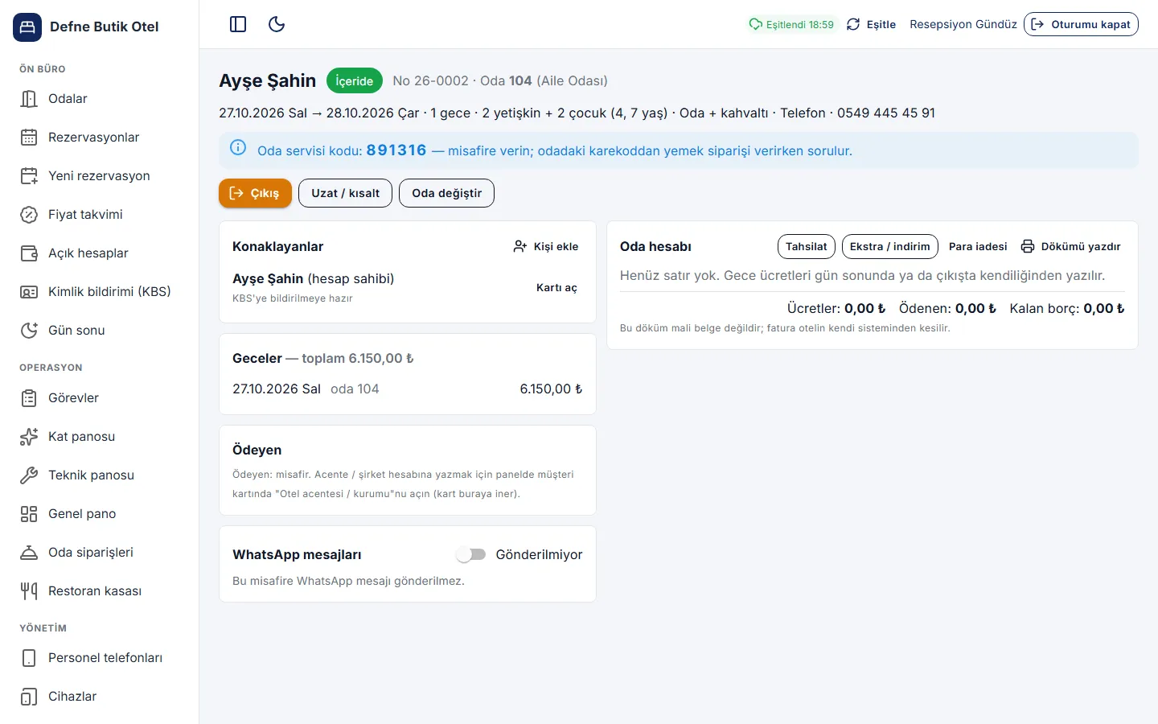Open Oda siparişleri bell icon
This screenshot has width=1158, height=724.
pyautogui.click(x=29, y=553)
